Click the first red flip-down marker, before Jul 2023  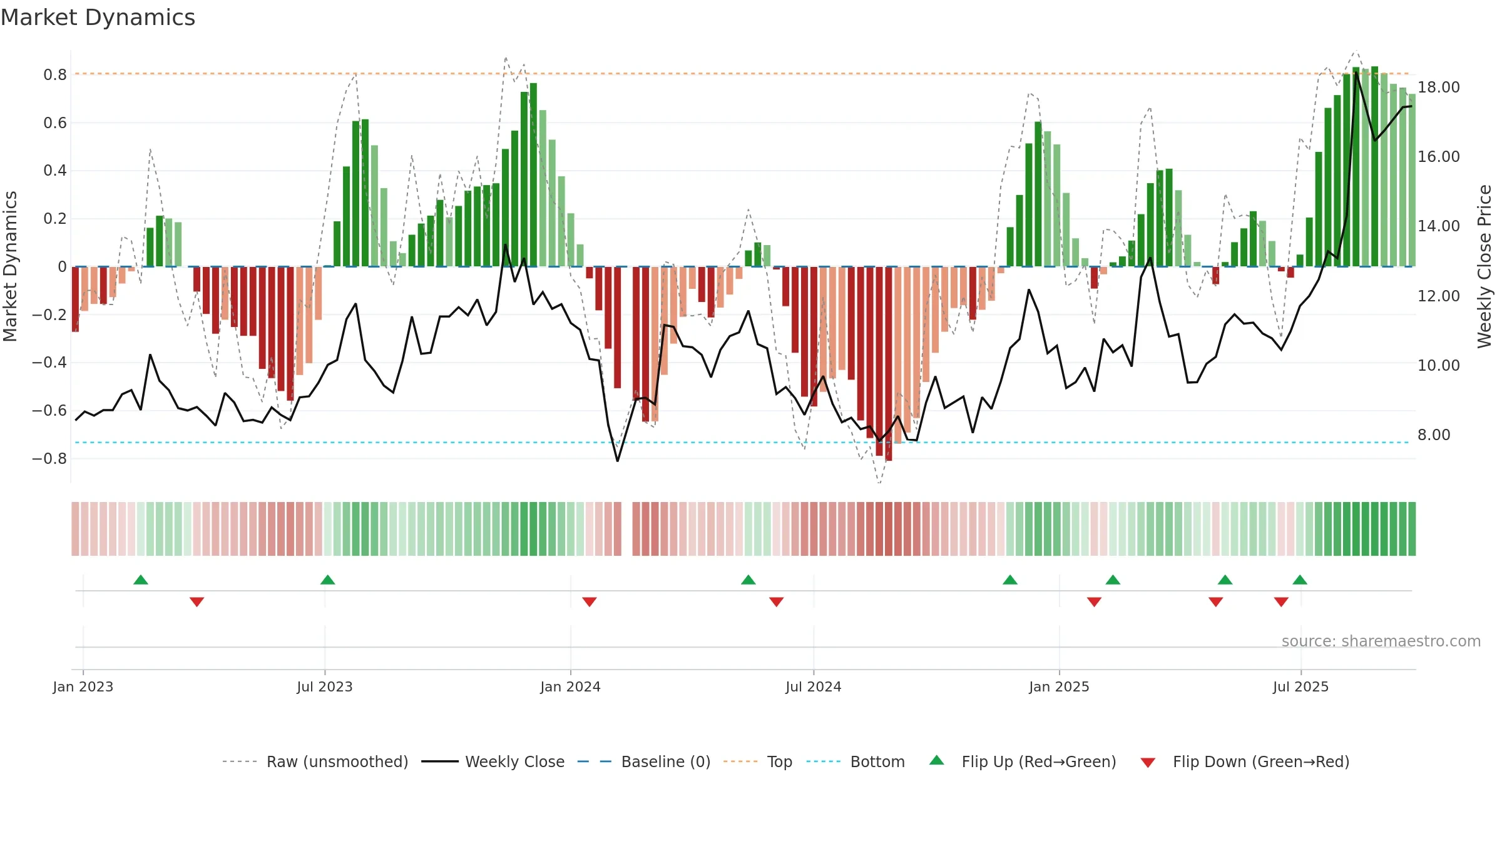(197, 602)
